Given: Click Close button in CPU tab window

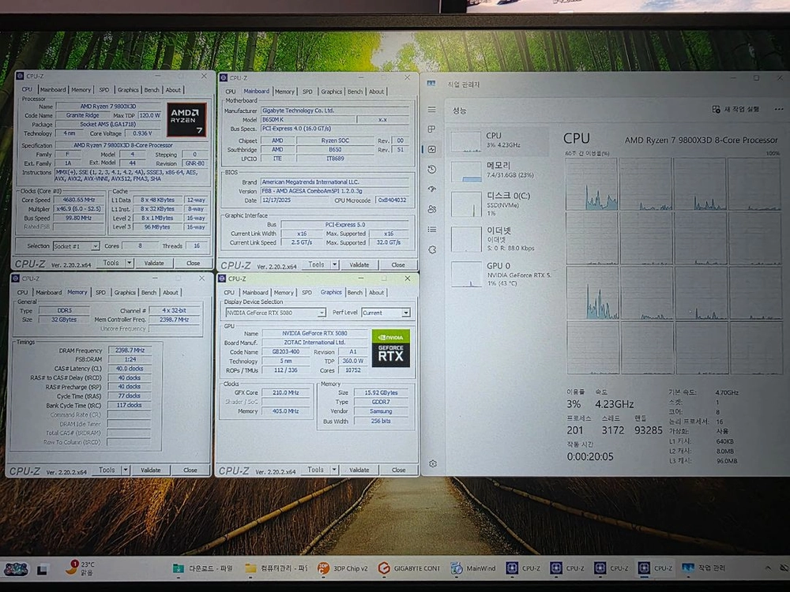Looking at the screenshot, I should (193, 263).
